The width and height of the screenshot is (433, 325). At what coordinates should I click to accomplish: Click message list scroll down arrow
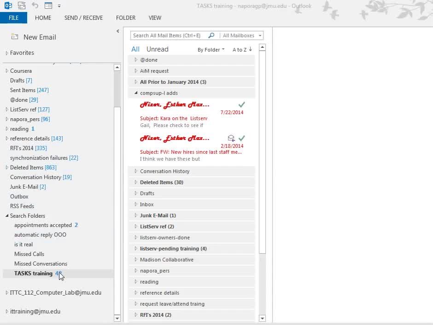pyautogui.click(x=263, y=319)
